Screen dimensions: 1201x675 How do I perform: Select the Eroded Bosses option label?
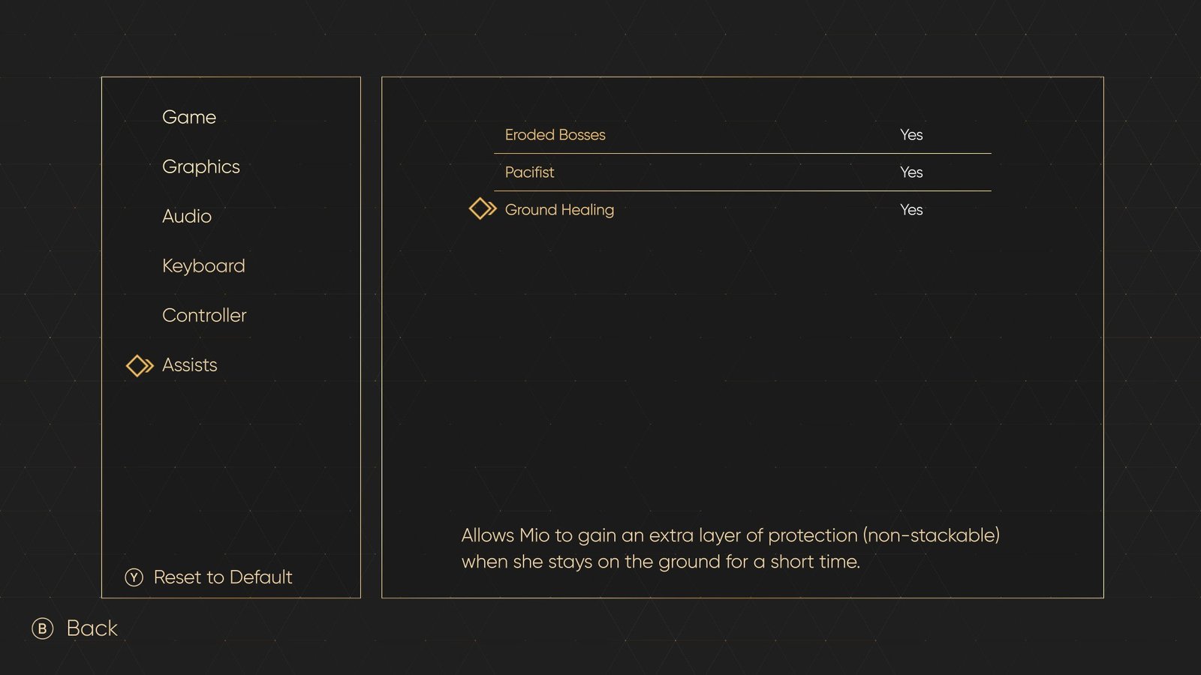[555, 135]
